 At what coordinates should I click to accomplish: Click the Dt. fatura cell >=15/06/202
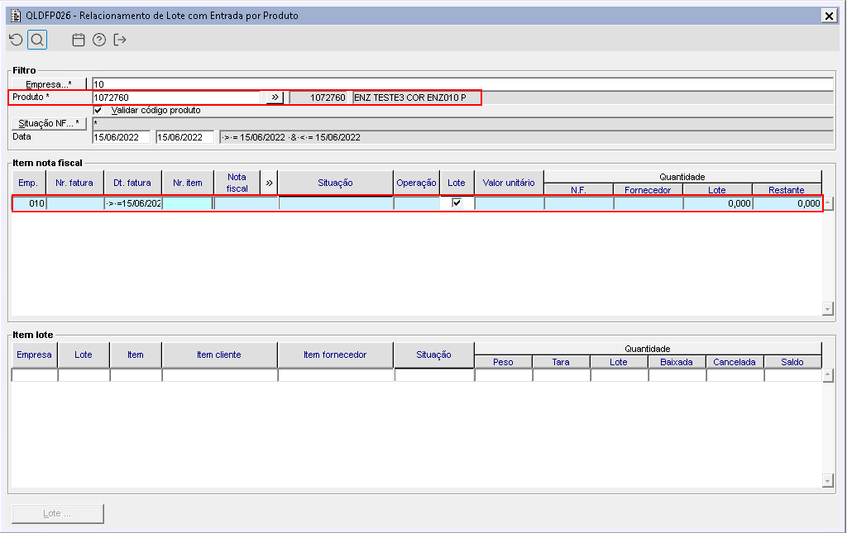(x=133, y=203)
